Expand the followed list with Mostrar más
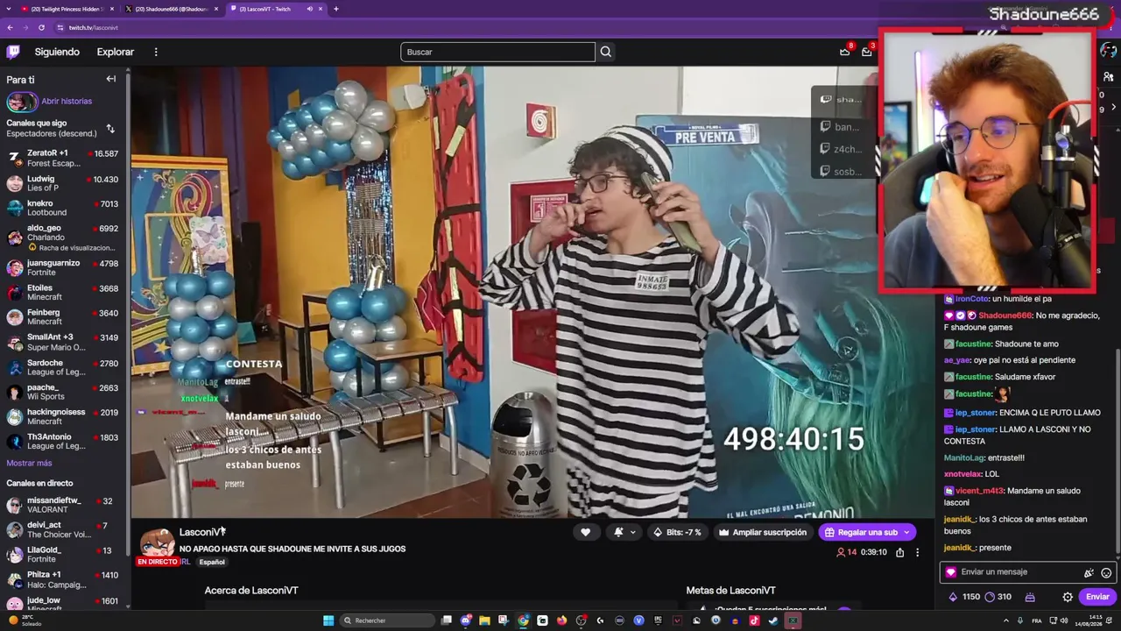The image size is (1121, 631). [29, 463]
